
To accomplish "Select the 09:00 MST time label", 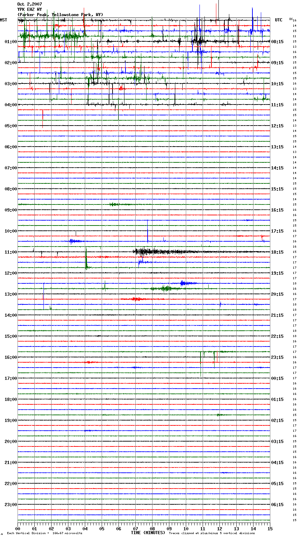I will point(11,210).
